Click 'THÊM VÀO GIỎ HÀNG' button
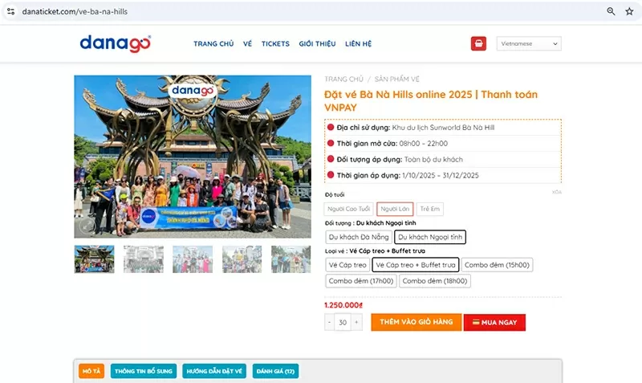The image size is (642, 383). point(416,322)
